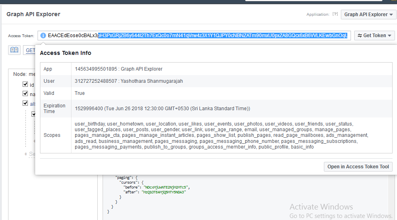Click the 'before' cursor value string
Viewport: 397px width, 220px height.
click(166, 187)
